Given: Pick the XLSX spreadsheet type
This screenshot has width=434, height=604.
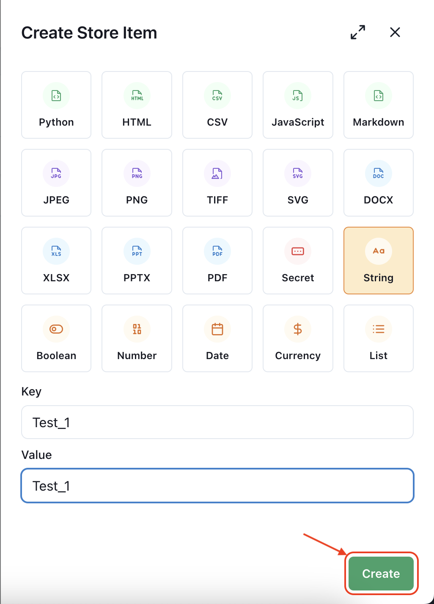Looking at the screenshot, I should pyautogui.click(x=56, y=261).
